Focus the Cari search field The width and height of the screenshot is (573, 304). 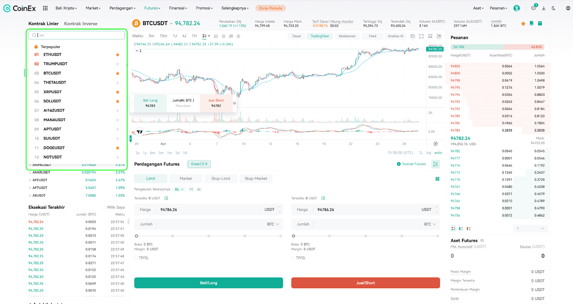click(x=77, y=35)
